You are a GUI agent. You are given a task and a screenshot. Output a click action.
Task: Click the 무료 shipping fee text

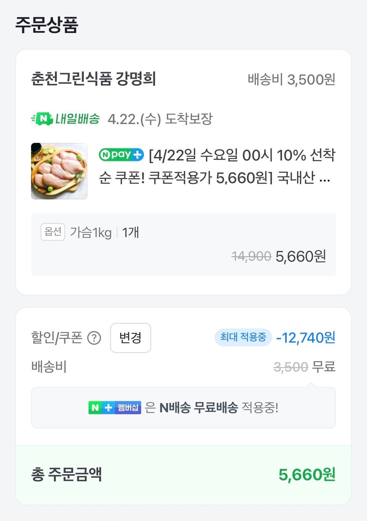click(x=324, y=366)
